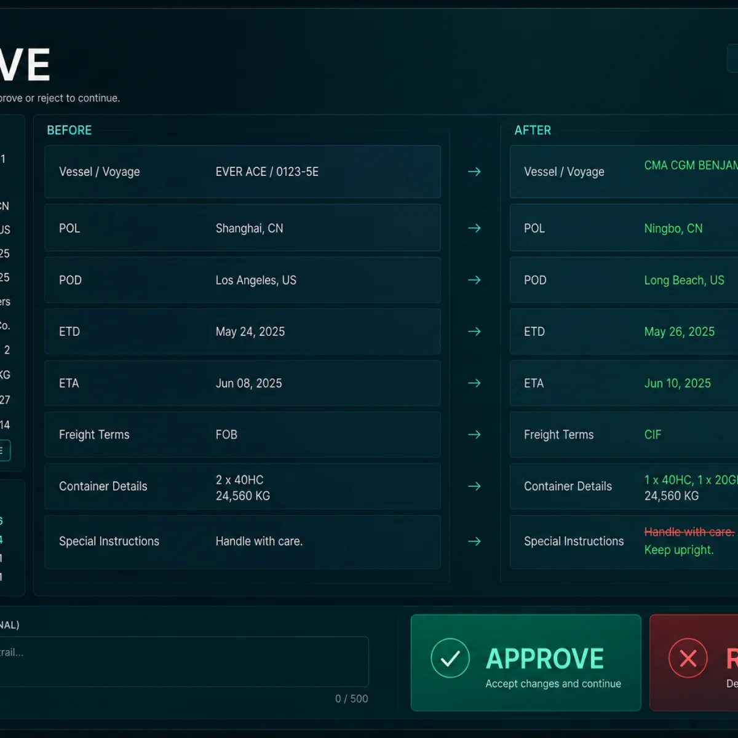Click arrow icon in Special Instructions row
Image resolution: width=738 pixels, height=738 pixels.
click(x=474, y=541)
